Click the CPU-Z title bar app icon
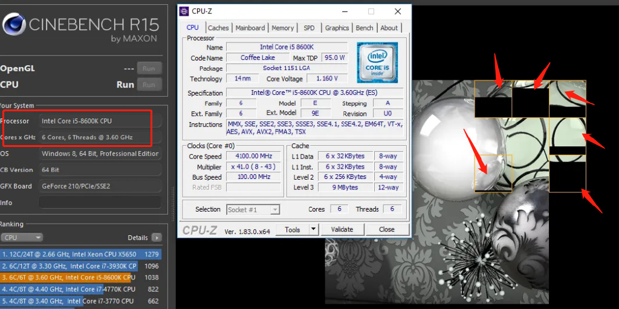 click(x=184, y=11)
